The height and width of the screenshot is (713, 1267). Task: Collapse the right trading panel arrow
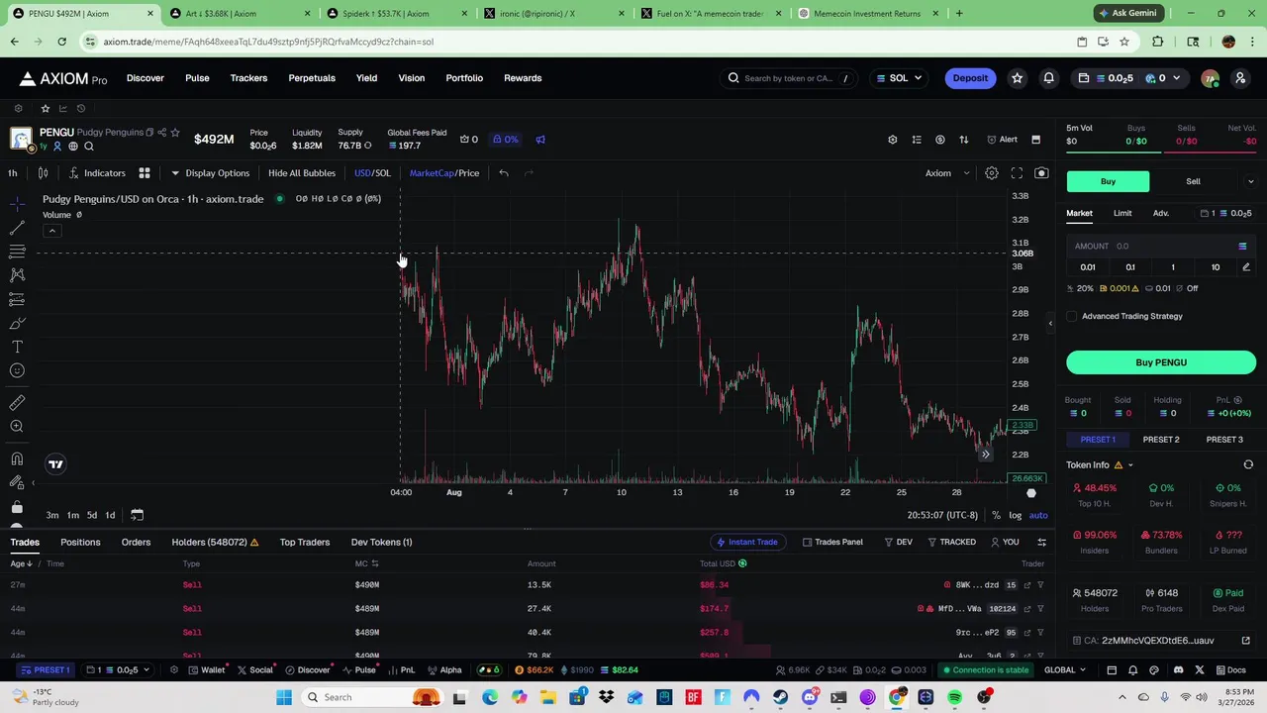[x=1050, y=324]
